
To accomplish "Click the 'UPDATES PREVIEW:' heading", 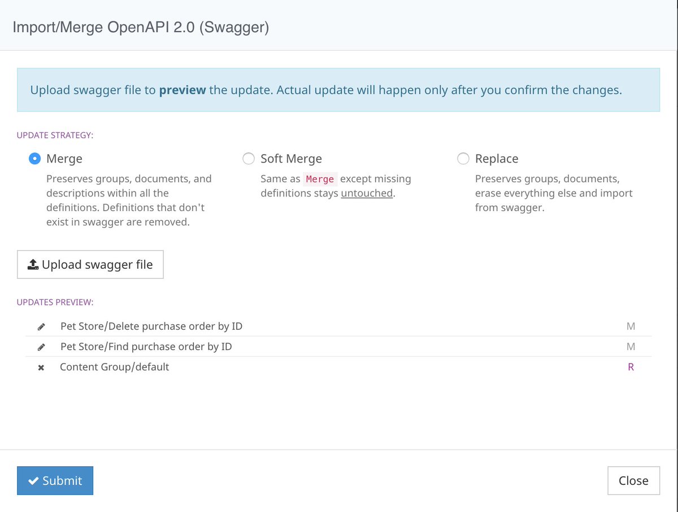I will click(55, 302).
